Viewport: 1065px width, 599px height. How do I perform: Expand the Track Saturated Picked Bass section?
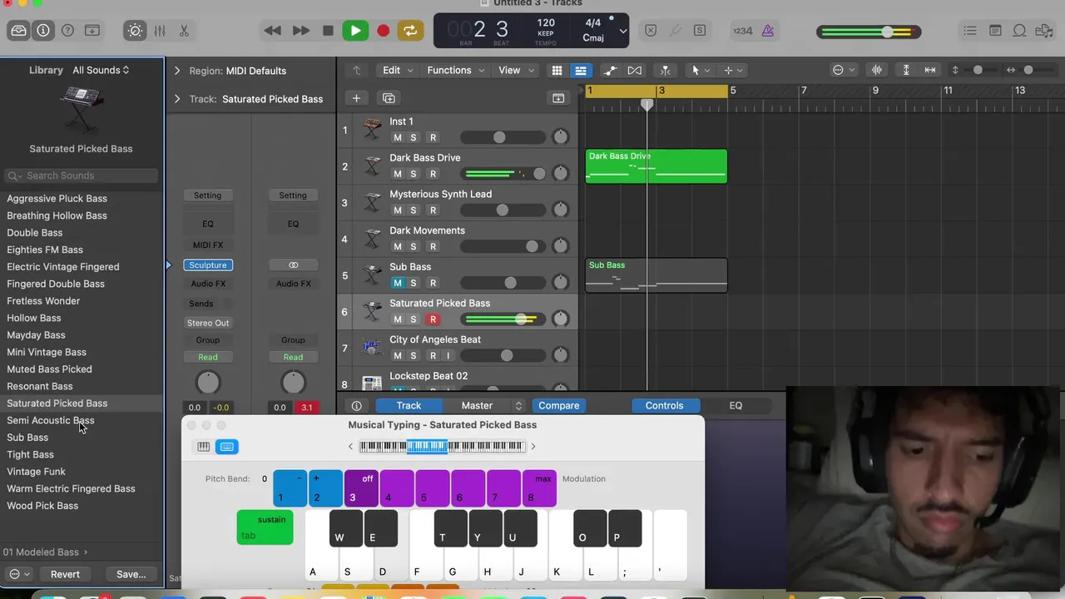click(176, 99)
